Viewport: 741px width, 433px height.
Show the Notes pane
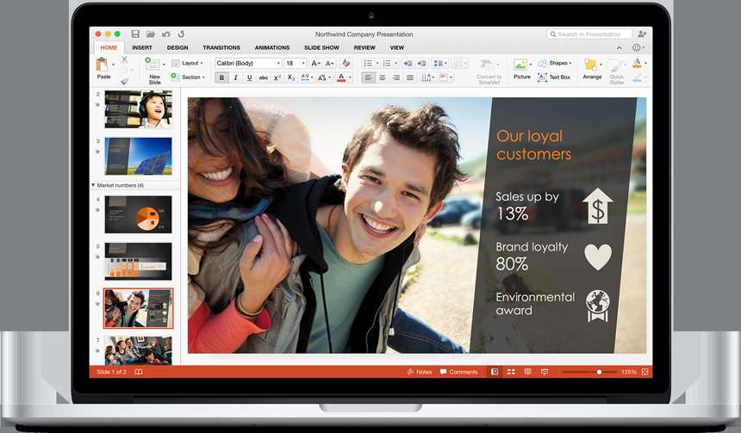pyautogui.click(x=419, y=372)
